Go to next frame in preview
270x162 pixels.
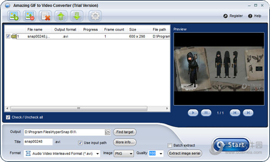coord(248,113)
